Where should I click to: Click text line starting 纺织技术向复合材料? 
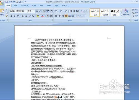[x=54, y=40]
